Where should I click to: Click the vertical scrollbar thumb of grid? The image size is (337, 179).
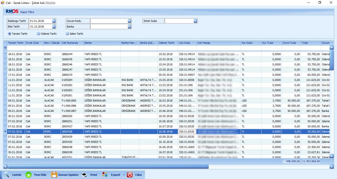[331, 60]
